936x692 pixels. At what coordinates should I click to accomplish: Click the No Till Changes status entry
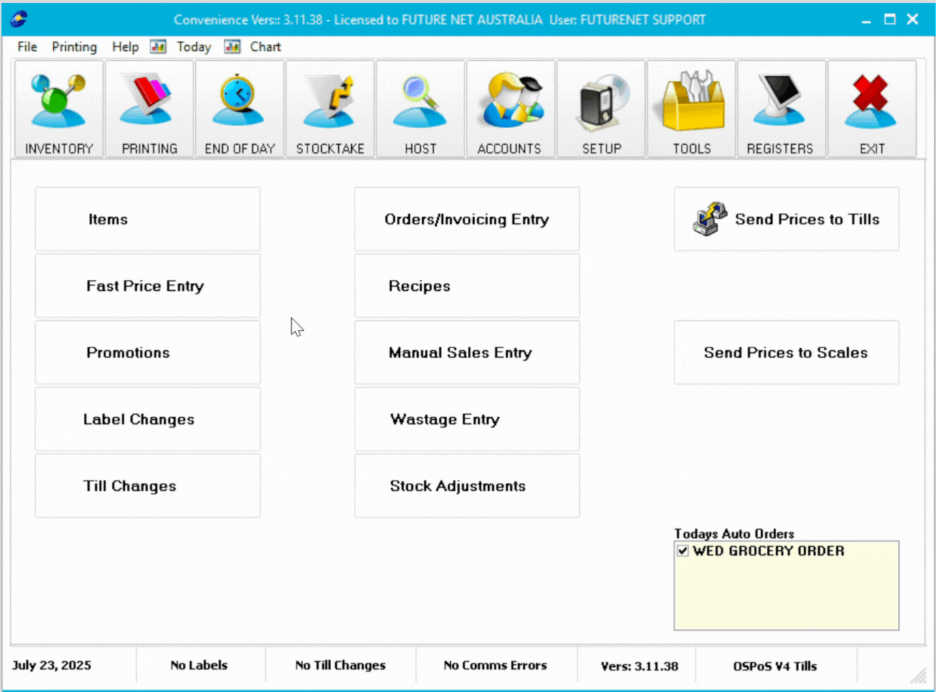pos(340,665)
